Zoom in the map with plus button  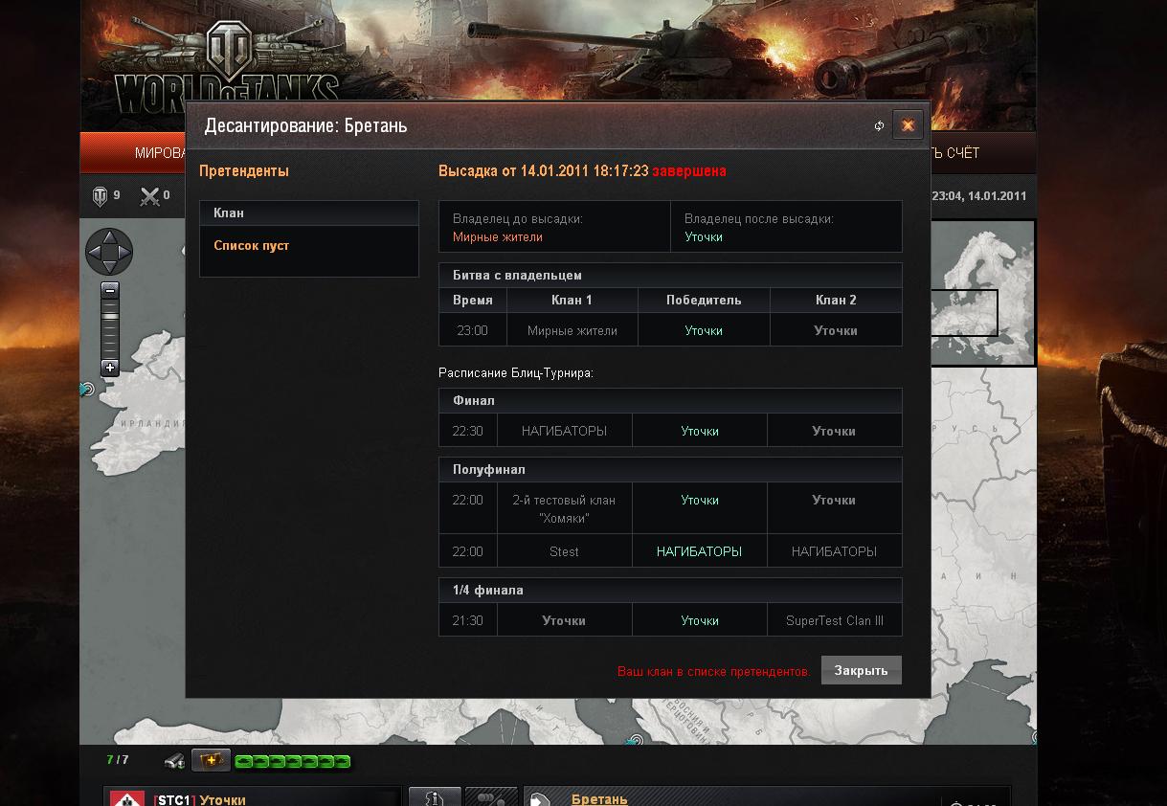[x=110, y=368]
